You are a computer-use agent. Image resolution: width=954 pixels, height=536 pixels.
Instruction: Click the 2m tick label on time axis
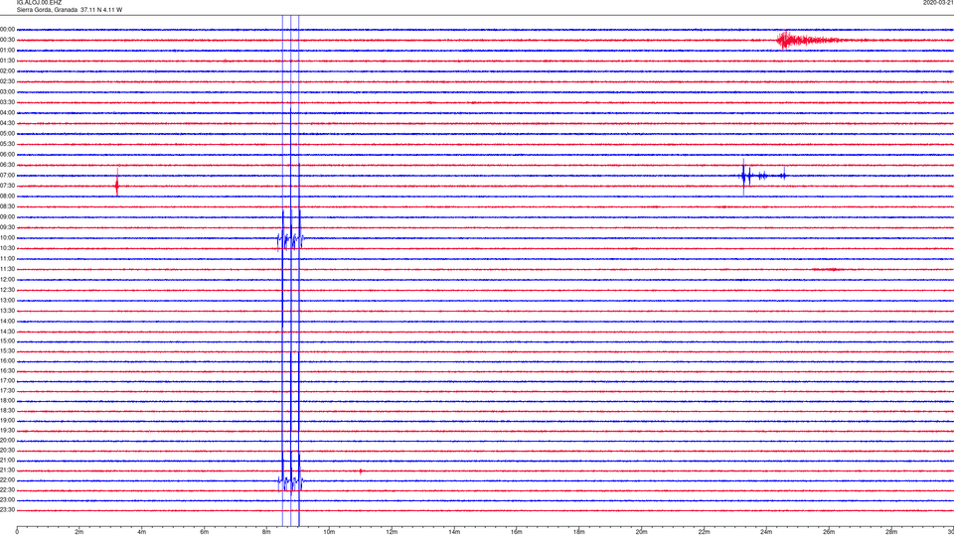click(79, 532)
